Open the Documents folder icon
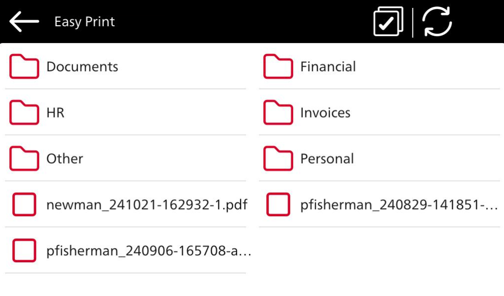Viewport: 504px width, 296px height. pyautogui.click(x=24, y=67)
